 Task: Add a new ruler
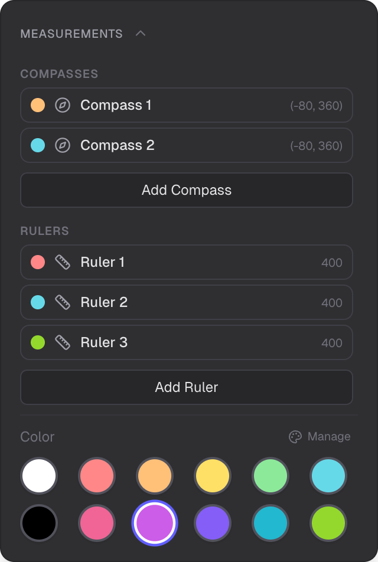tap(187, 387)
